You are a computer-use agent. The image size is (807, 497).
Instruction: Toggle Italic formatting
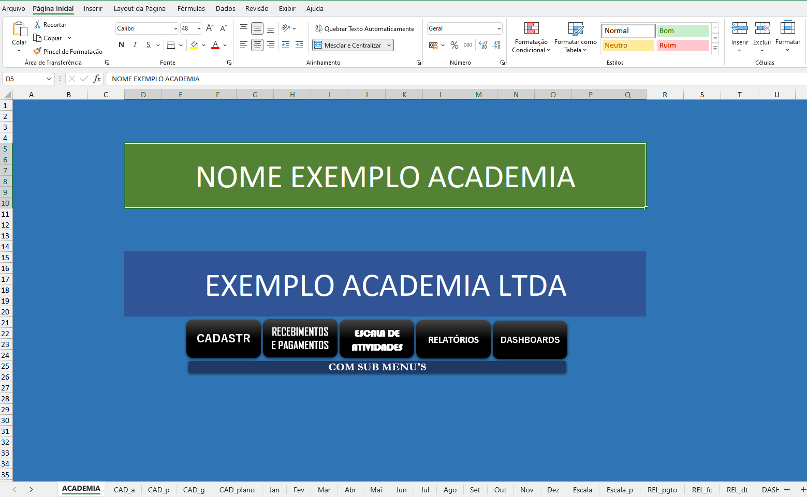135,45
